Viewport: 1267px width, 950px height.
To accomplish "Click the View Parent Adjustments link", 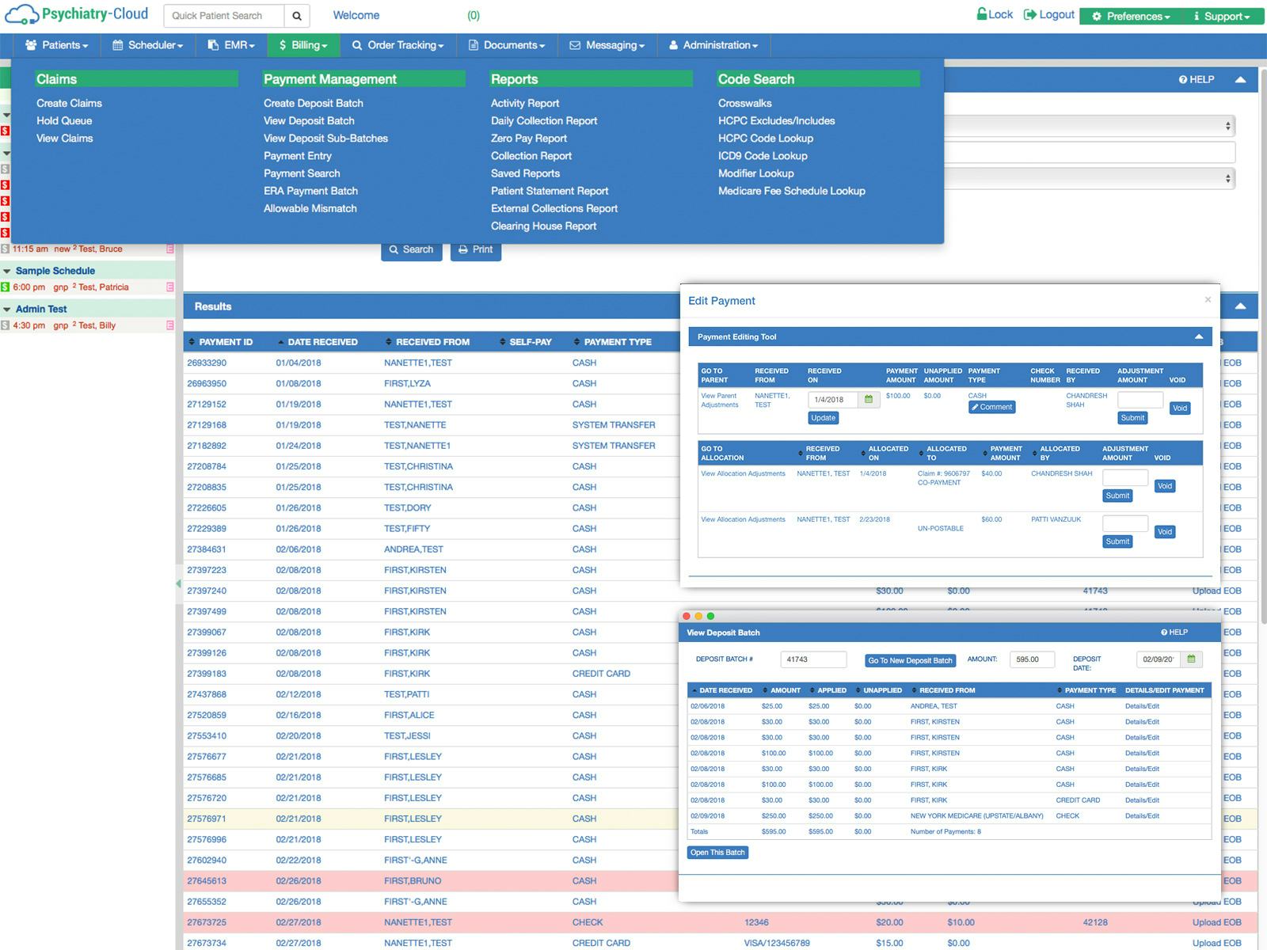I will (719, 400).
